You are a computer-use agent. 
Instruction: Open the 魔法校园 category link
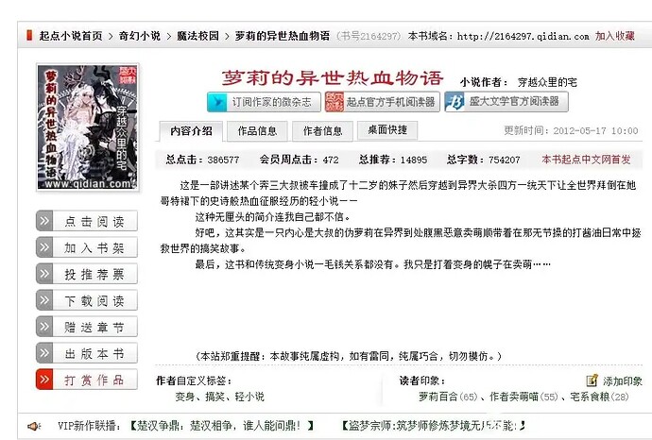[198, 36]
